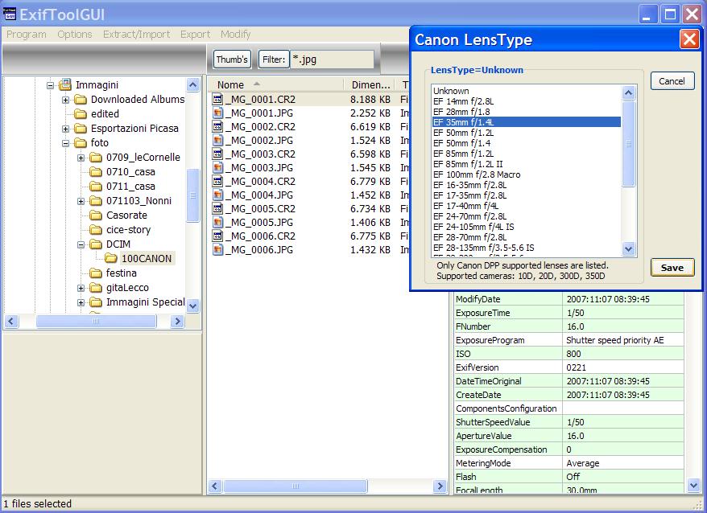Click the Esportazioni Picasa folder icon
707x513 pixels.
pyautogui.click(x=81, y=129)
